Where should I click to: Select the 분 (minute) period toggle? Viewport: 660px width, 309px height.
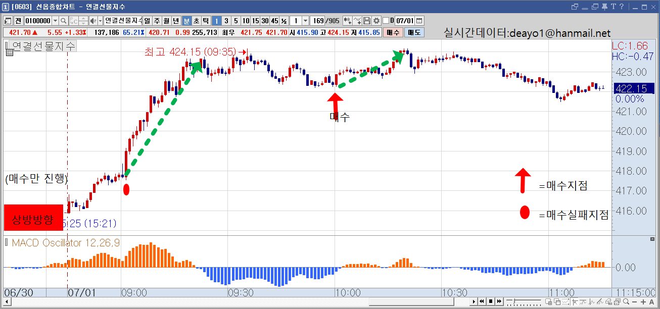pyautogui.click(x=186, y=21)
